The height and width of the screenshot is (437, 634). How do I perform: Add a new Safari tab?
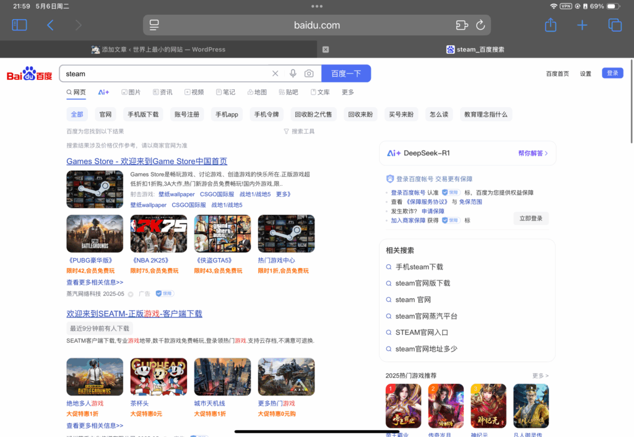coord(582,25)
